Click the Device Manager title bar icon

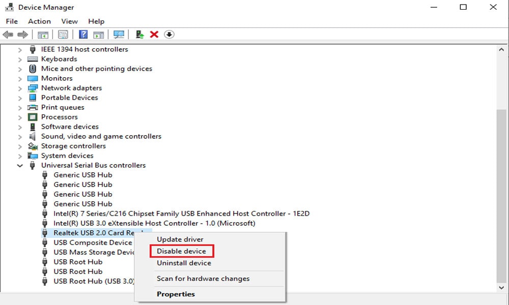click(x=9, y=7)
